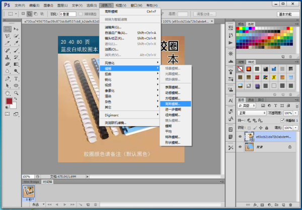Select the Pen tool
The height and width of the screenshot is (210, 302).
[x=8, y=79]
